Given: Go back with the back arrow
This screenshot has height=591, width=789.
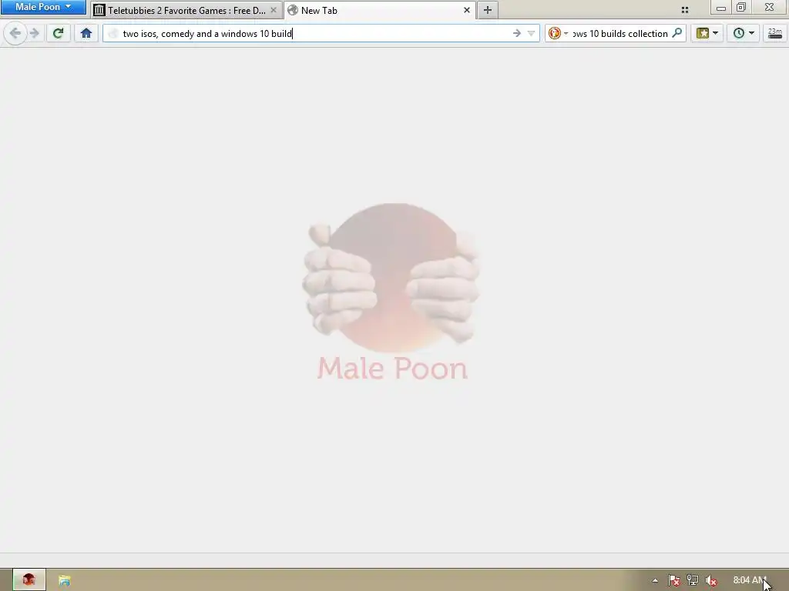Looking at the screenshot, I should 15,34.
